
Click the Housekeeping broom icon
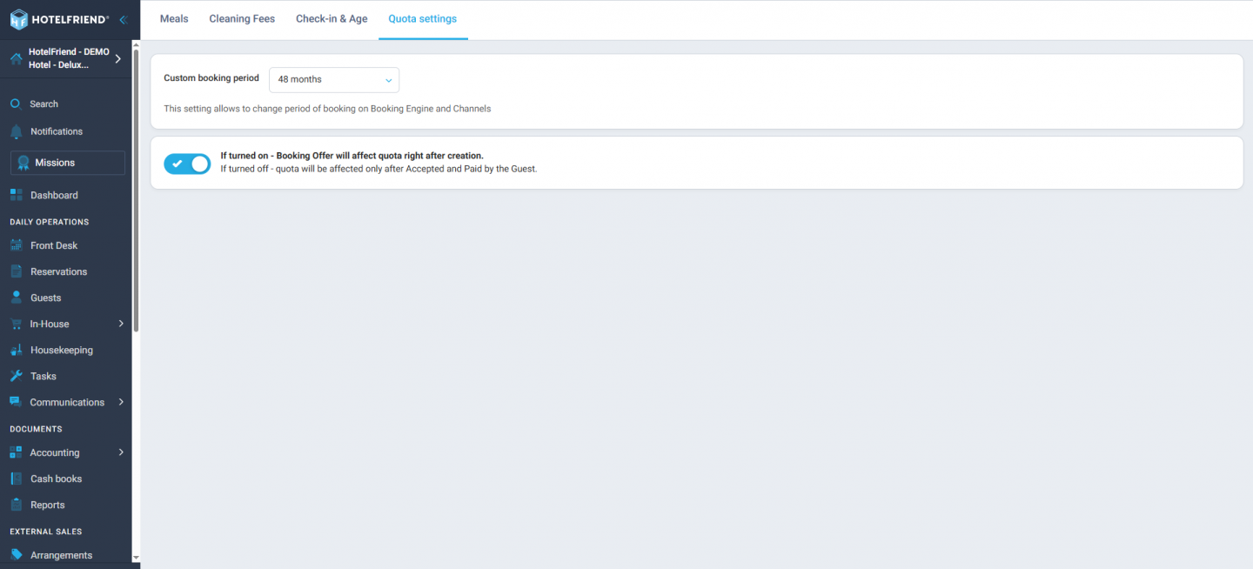tap(16, 351)
